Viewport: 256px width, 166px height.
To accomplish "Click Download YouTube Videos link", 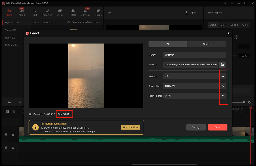I will (x=84, y=23).
